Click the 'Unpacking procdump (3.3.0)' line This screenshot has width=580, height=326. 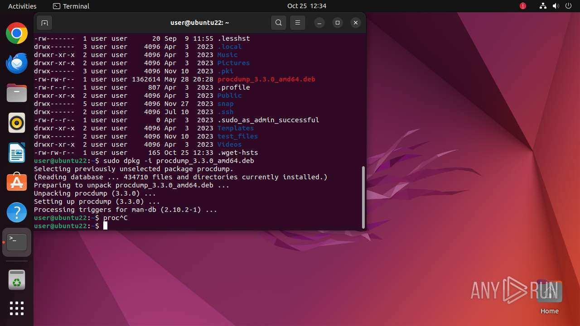click(95, 193)
